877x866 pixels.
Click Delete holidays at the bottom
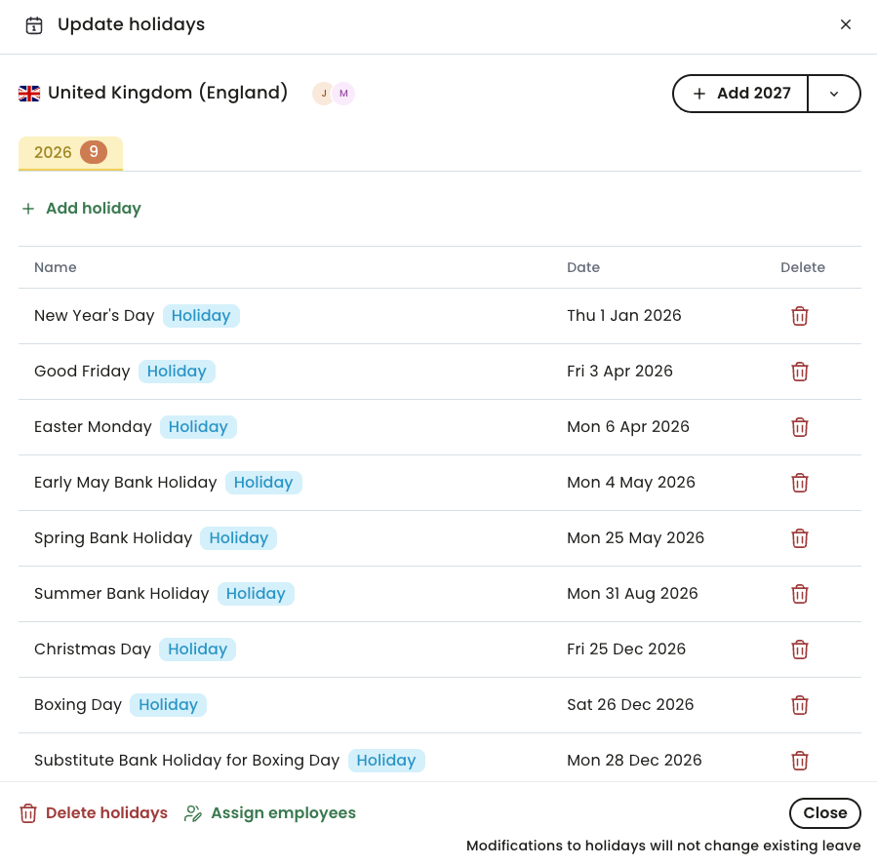(93, 813)
